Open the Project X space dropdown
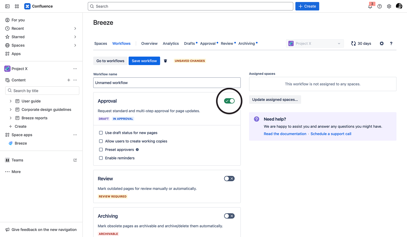This screenshot has height=237, width=407. [x=315, y=43]
